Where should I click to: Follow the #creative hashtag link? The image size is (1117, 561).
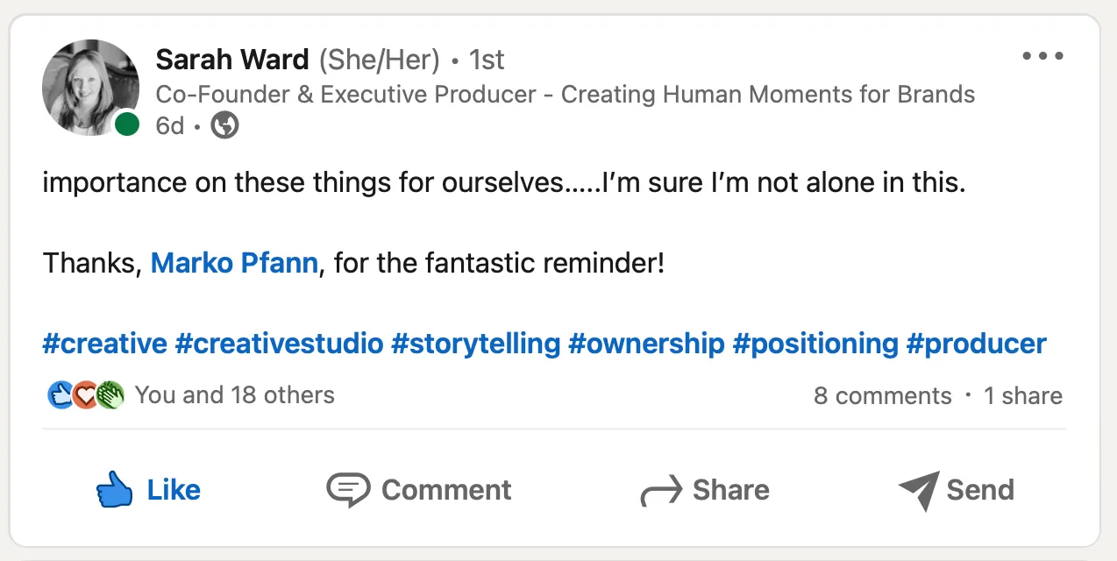tap(104, 344)
